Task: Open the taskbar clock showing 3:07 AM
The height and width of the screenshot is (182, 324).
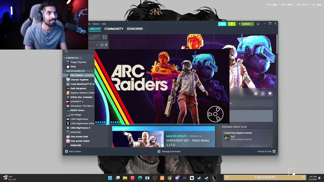Action: pos(313,178)
